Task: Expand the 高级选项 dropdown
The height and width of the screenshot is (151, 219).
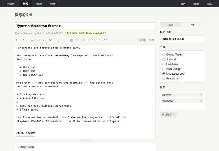Action: 168,114
